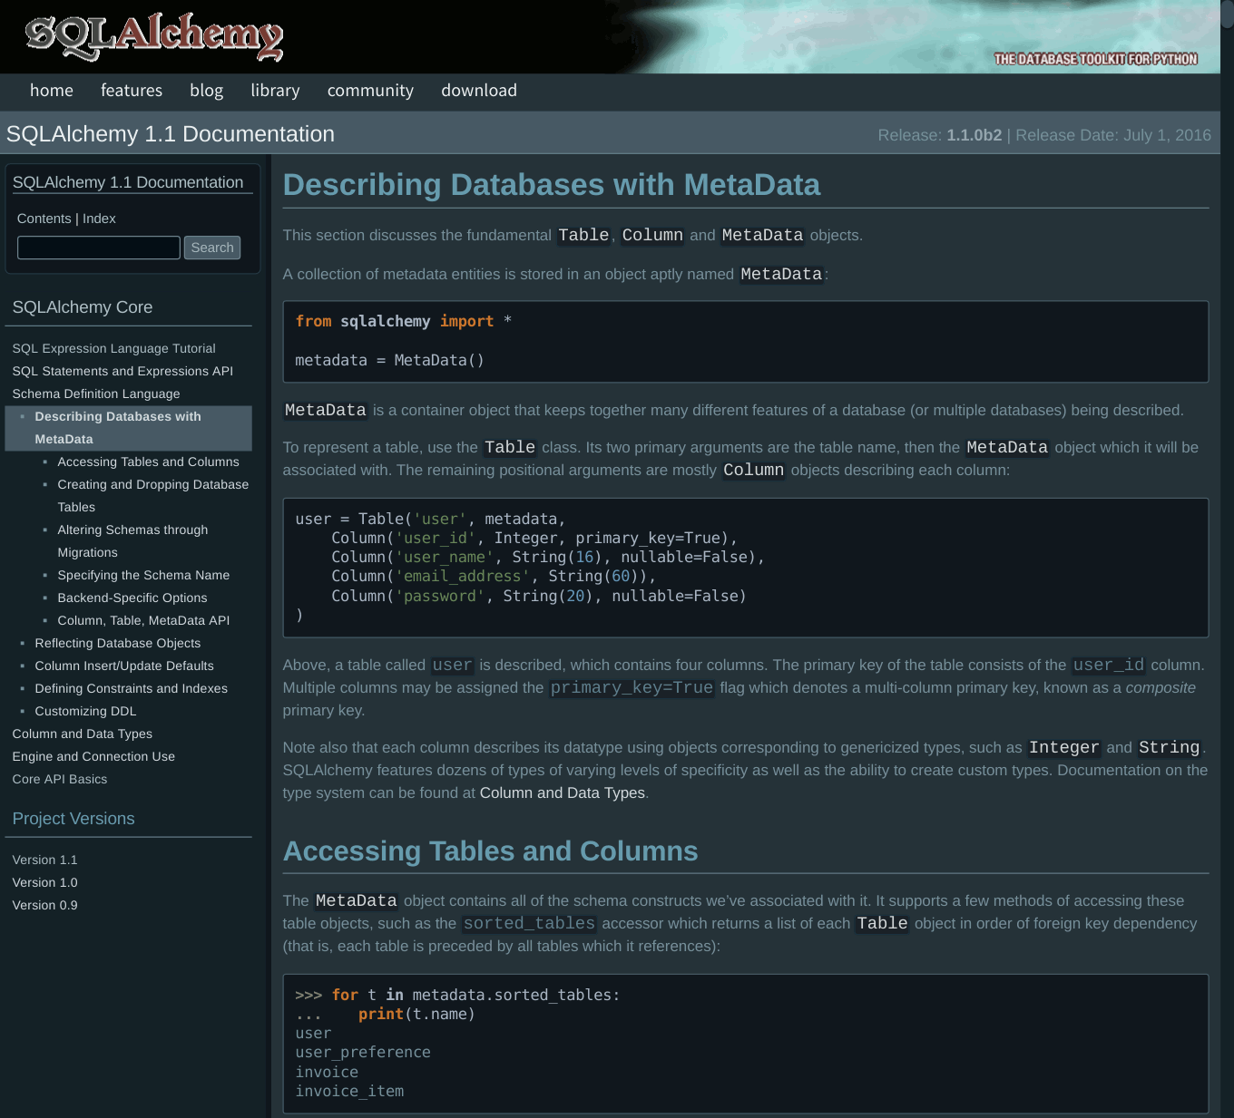Open the Index link
Image resolution: width=1234 pixels, height=1118 pixels.
point(100,219)
